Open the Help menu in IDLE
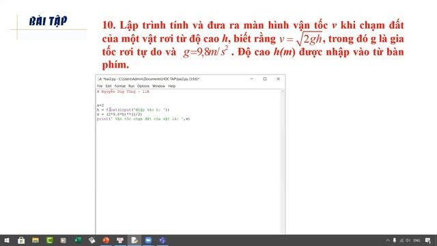437x246 pixels. 171,86
